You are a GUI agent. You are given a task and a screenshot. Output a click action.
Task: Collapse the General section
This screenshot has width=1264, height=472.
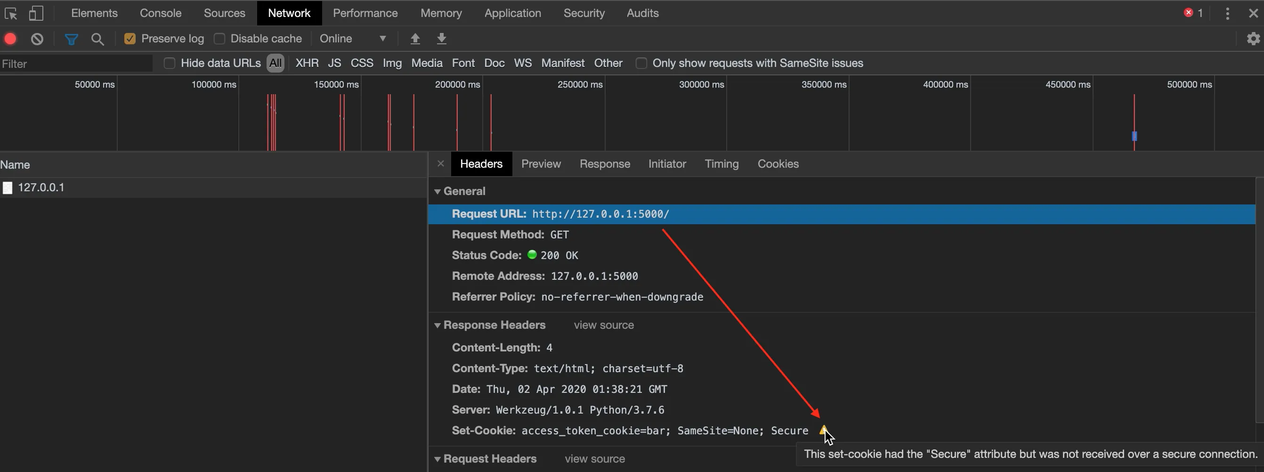437,191
